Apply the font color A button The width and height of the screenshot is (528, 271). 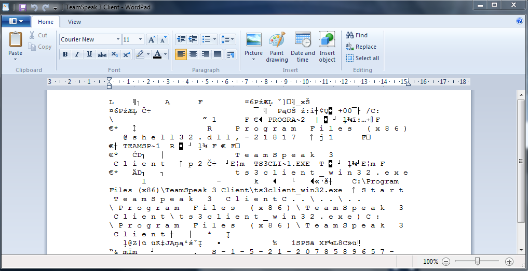tap(157, 54)
